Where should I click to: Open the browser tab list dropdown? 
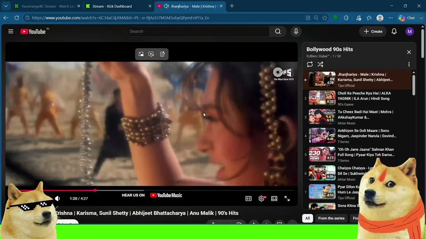[6, 6]
